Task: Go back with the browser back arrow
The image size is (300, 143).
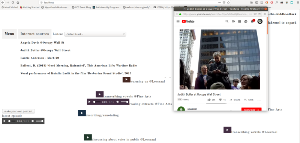Action: 3,3
